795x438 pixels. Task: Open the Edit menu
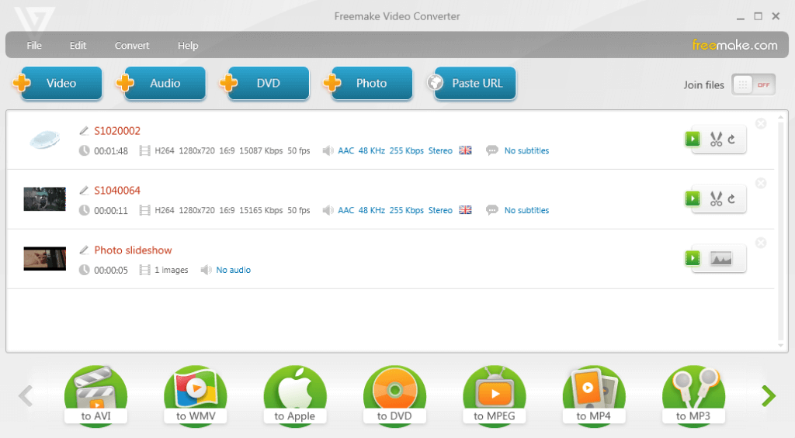tap(78, 46)
